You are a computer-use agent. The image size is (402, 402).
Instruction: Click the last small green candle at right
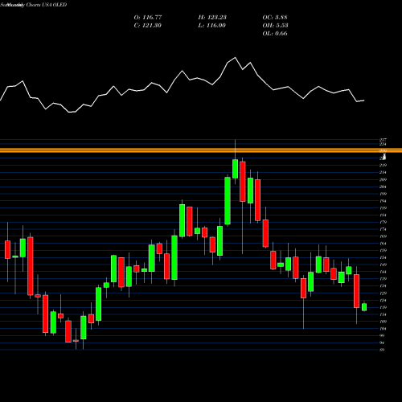pyautogui.click(x=364, y=307)
